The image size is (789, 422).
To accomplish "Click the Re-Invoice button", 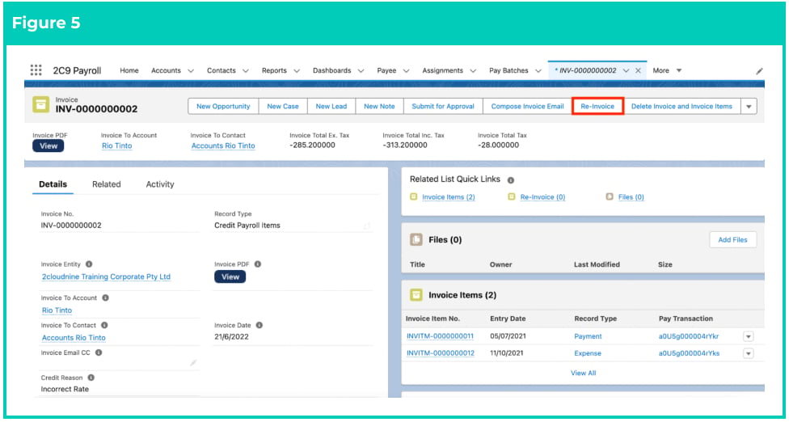I will point(597,106).
